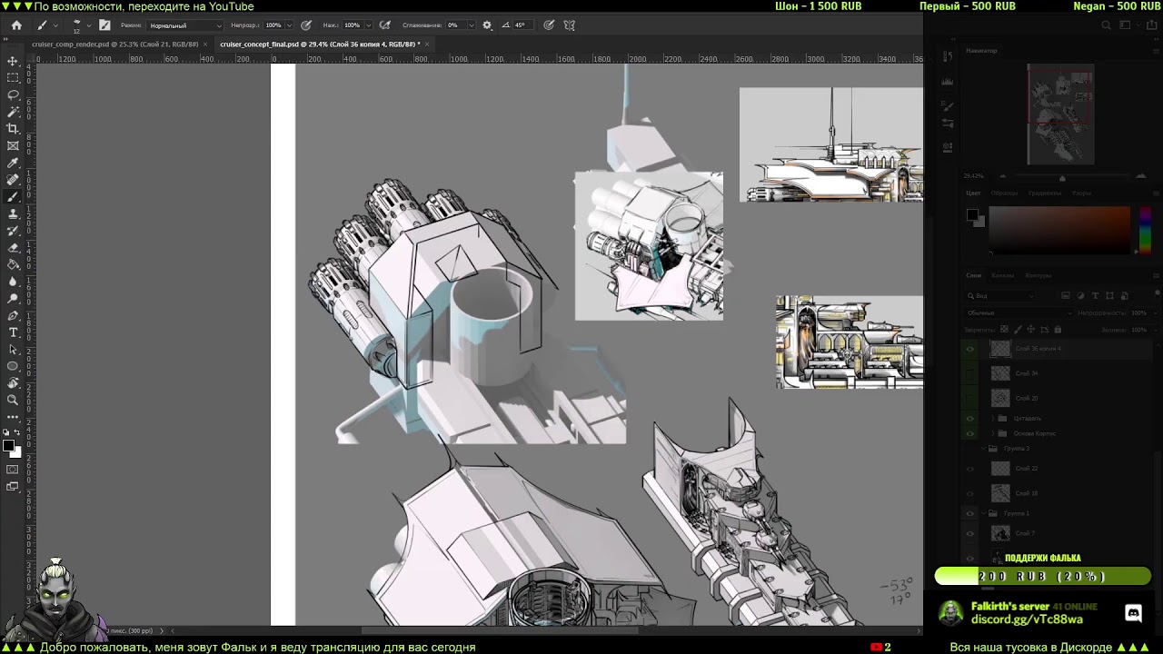Show layer Слой 20
The height and width of the screenshot is (654, 1163).
[970, 398]
